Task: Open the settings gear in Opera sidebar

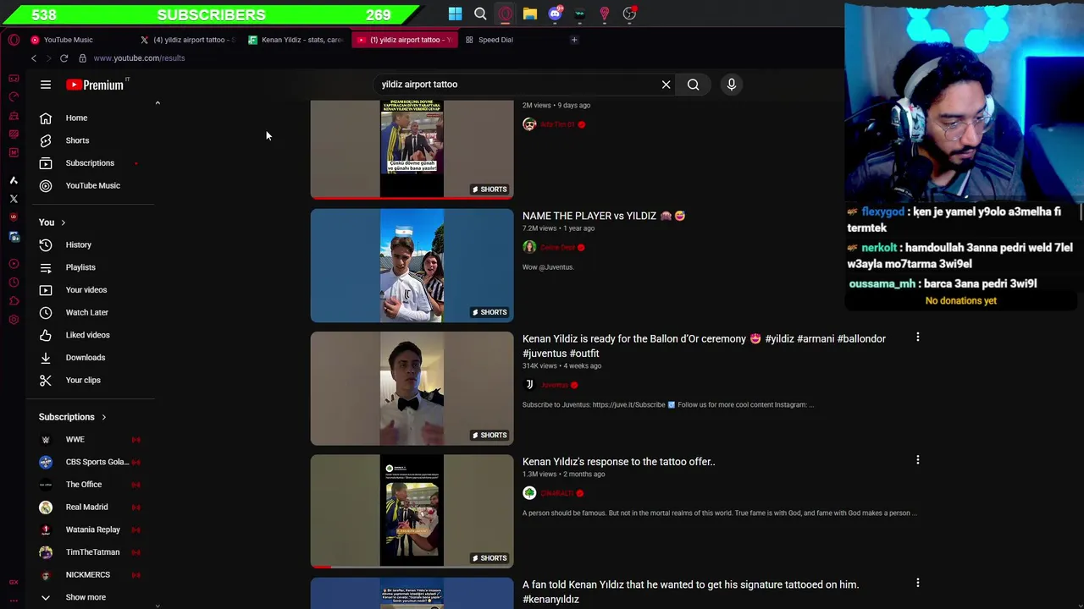Action: 14,320
